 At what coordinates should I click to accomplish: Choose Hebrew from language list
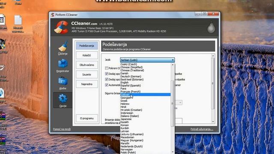point(146,104)
